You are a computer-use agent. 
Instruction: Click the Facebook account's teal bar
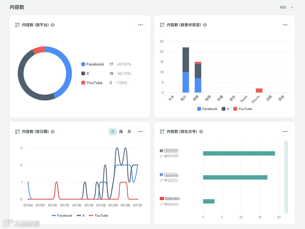[235, 177]
